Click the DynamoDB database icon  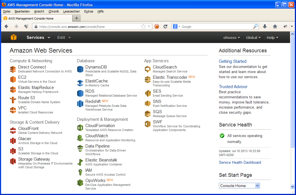[80, 69]
